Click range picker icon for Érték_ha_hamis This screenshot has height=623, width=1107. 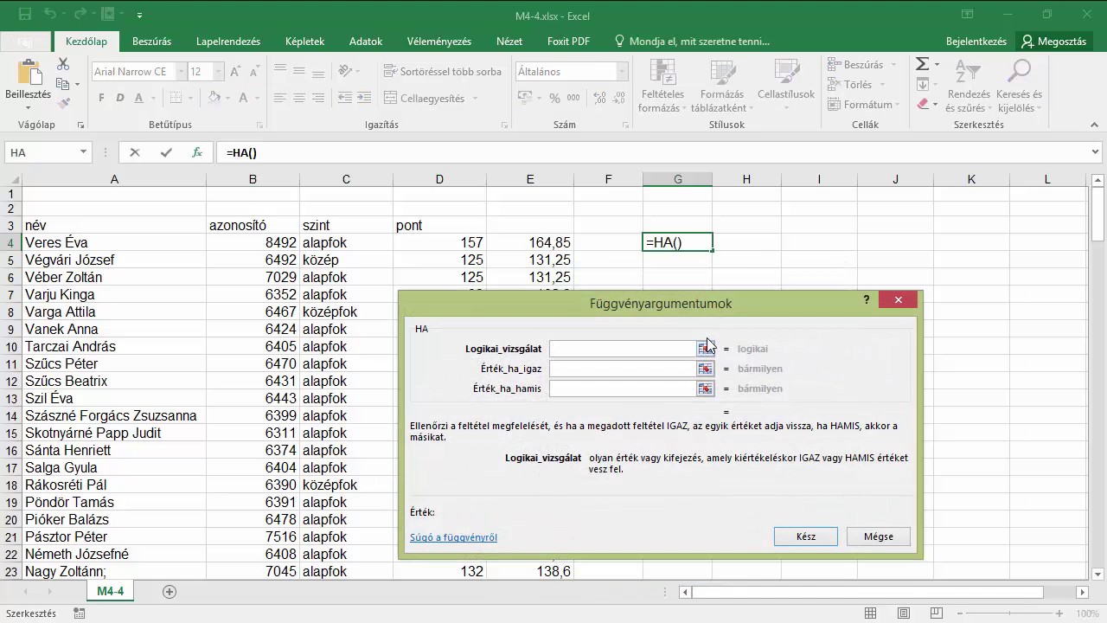[x=706, y=389]
